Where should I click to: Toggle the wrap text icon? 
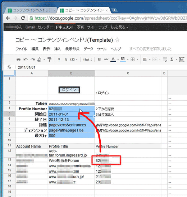tap(165, 59)
